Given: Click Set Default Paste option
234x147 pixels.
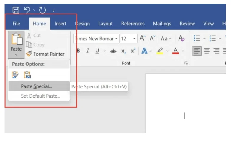Looking at the screenshot, I should [x=40, y=96].
